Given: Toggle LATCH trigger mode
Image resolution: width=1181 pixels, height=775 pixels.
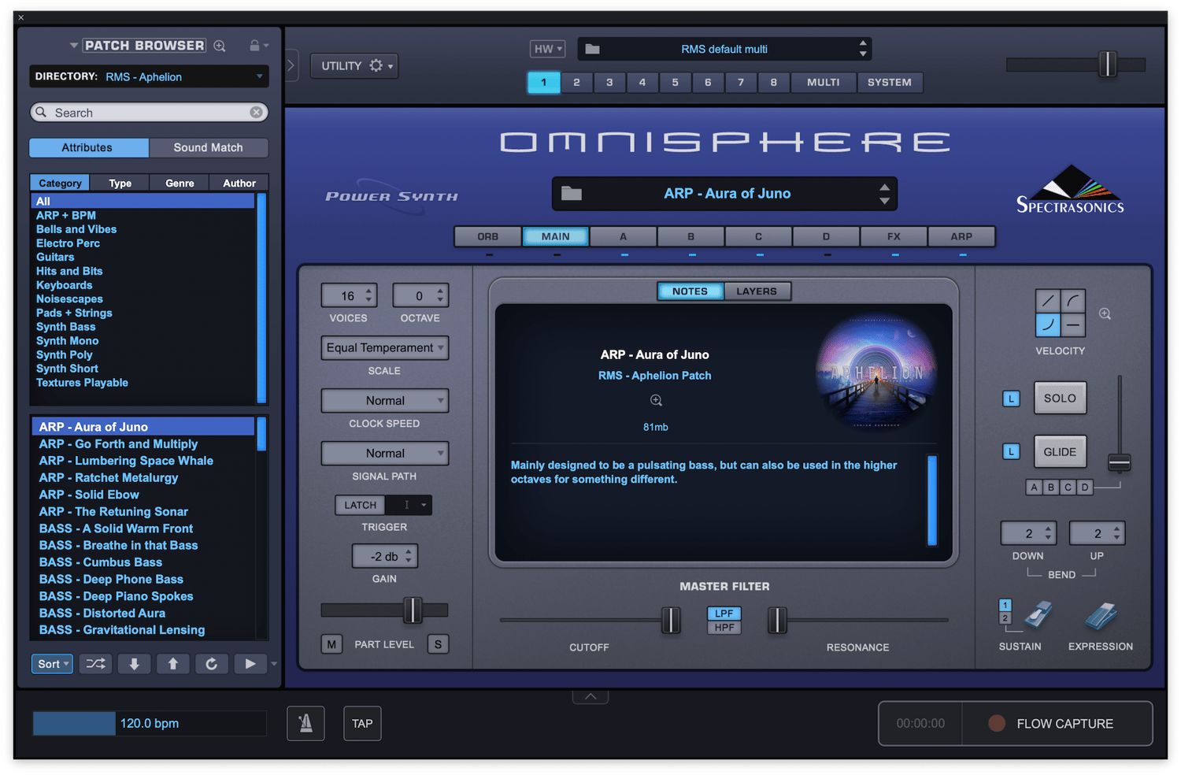Looking at the screenshot, I should click(x=360, y=505).
